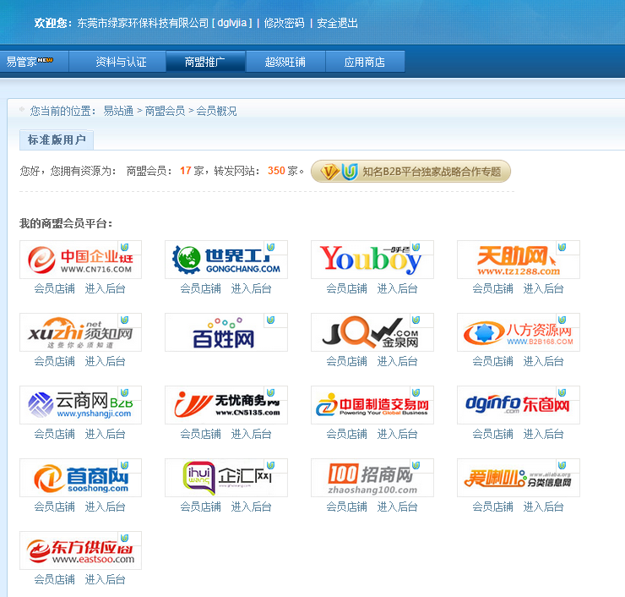The image size is (625, 597).
Task: Click the 金泉网 JQW logo
Action: coord(372,332)
